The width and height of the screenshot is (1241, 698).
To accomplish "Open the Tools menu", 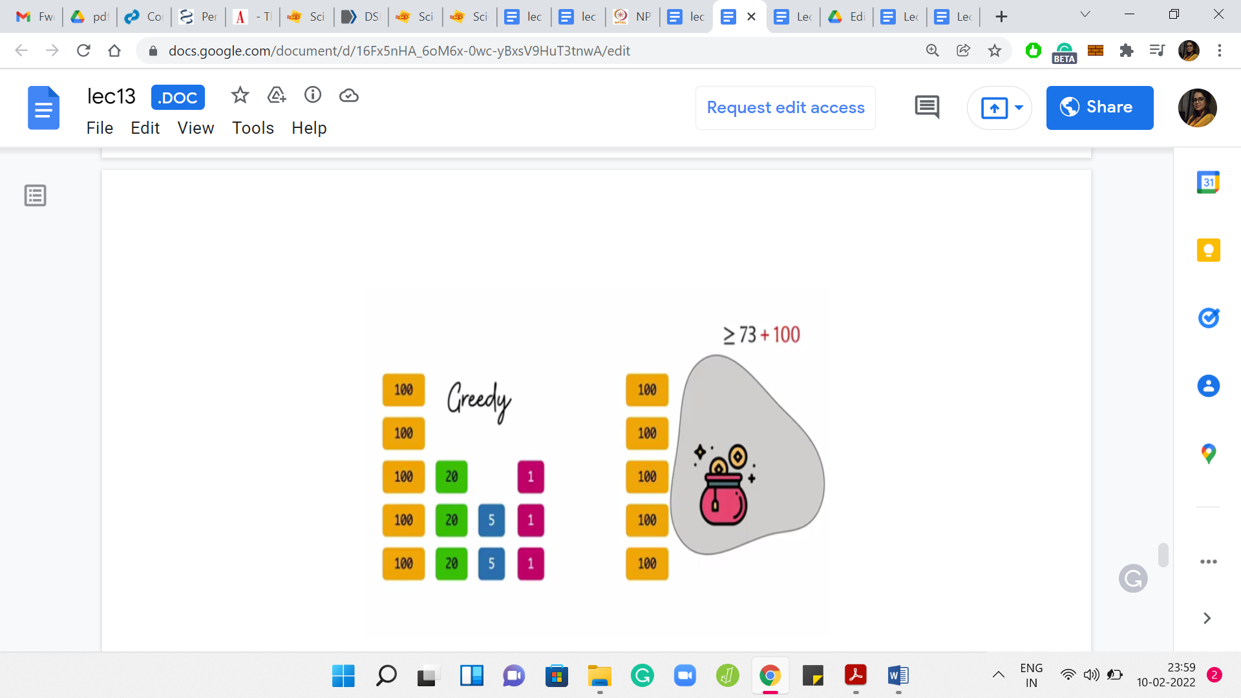I will [x=253, y=128].
